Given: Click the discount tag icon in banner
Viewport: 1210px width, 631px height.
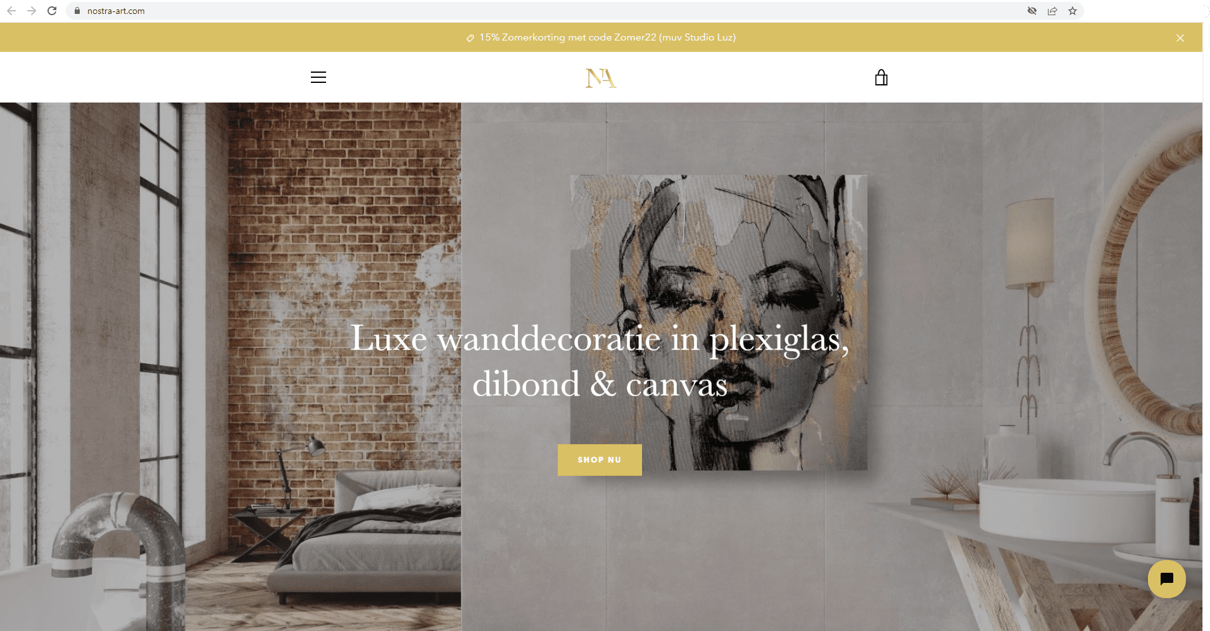Looking at the screenshot, I should tap(470, 38).
